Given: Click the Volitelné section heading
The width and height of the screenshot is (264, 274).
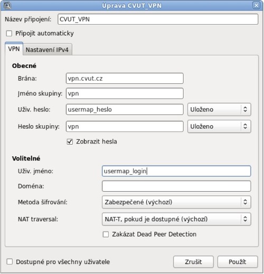Looking at the screenshot, I should (x=26, y=158).
